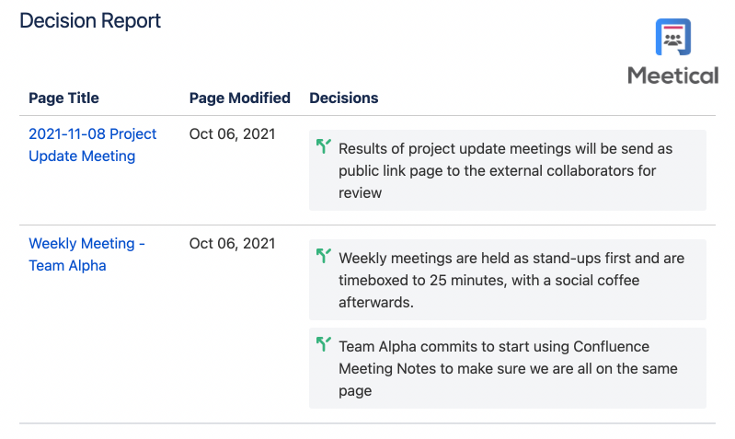The width and height of the screenshot is (735, 439).
Task: Click the word 'afterwards.' in stand-ups decision
Action: [376, 303]
